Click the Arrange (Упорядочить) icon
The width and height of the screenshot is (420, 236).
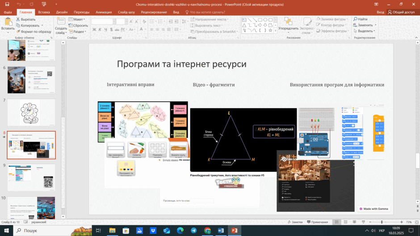[288, 21]
